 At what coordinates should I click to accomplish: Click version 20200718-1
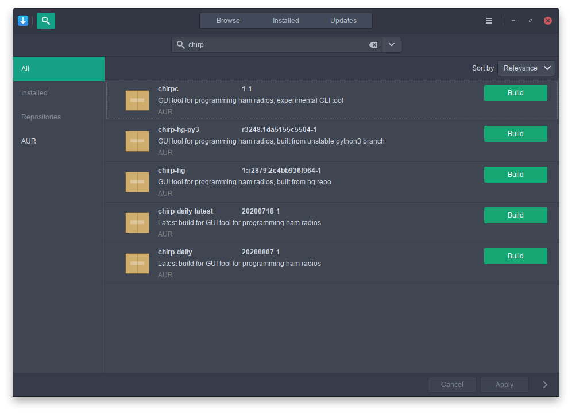tap(261, 211)
